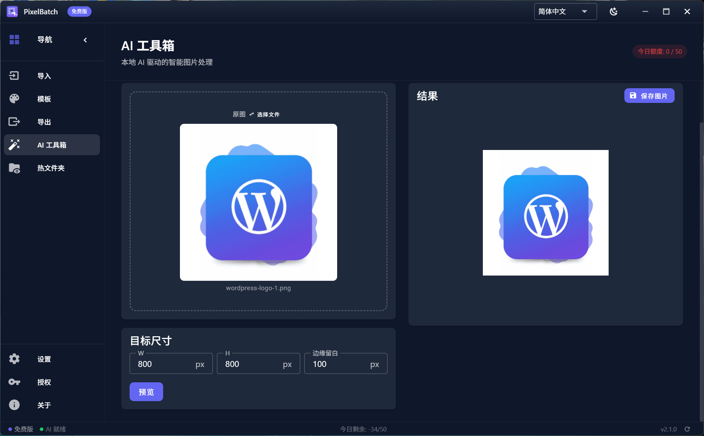This screenshot has width=704, height=436.
Task: Click the v2.1.0 version label
Action: coord(669,429)
